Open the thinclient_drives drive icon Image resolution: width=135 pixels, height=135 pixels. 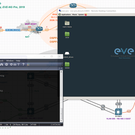click(x=67, y=53)
